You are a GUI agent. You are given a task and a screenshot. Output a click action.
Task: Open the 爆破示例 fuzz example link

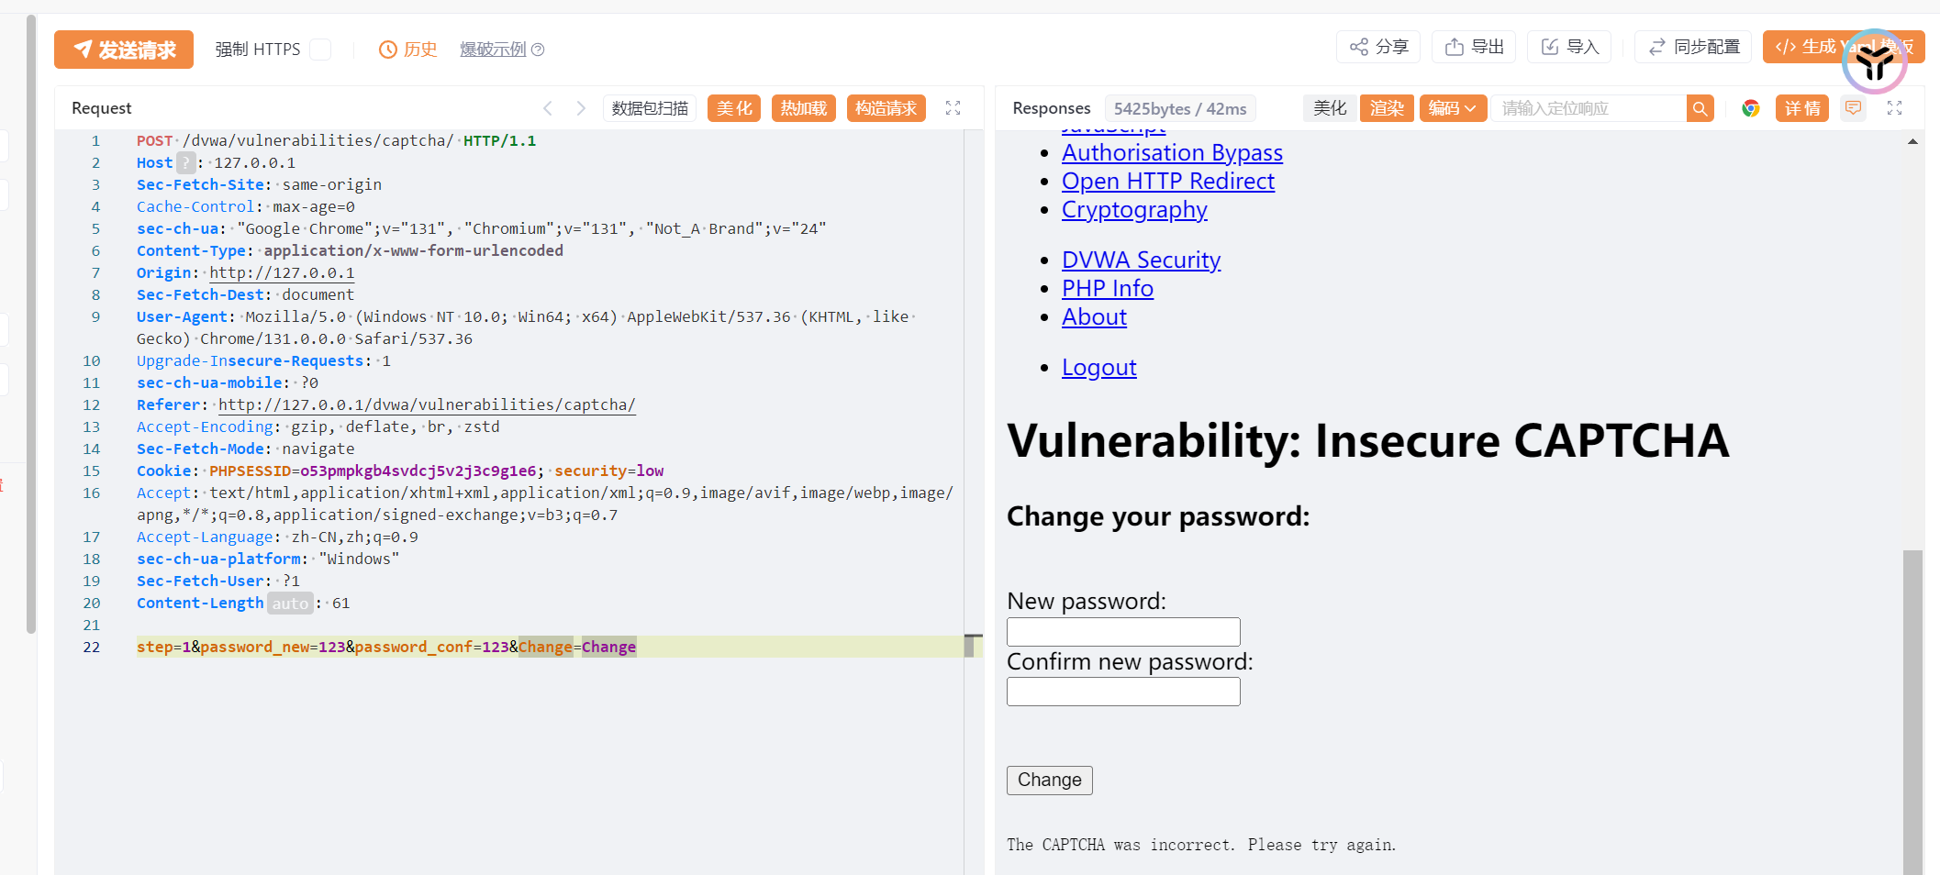click(x=493, y=50)
